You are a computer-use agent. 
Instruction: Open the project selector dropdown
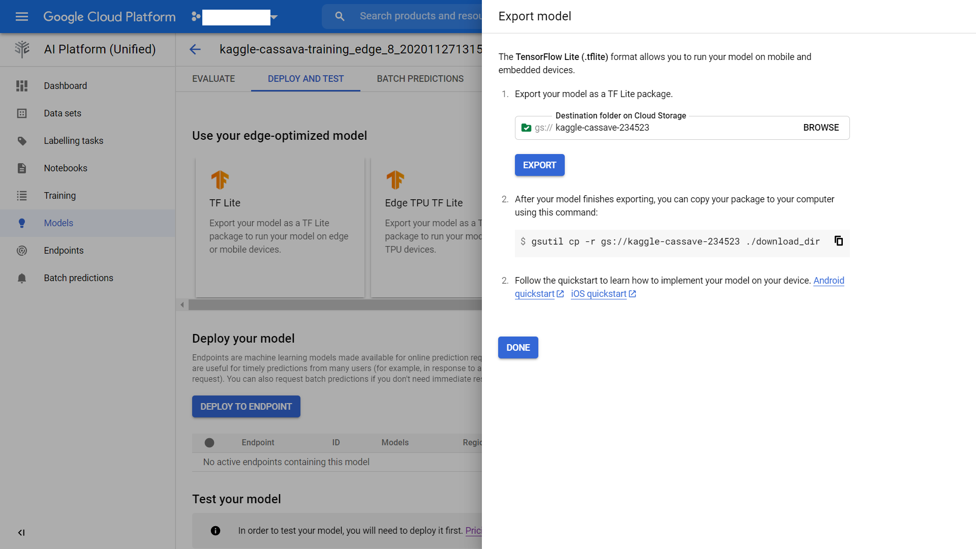(x=274, y=17)
